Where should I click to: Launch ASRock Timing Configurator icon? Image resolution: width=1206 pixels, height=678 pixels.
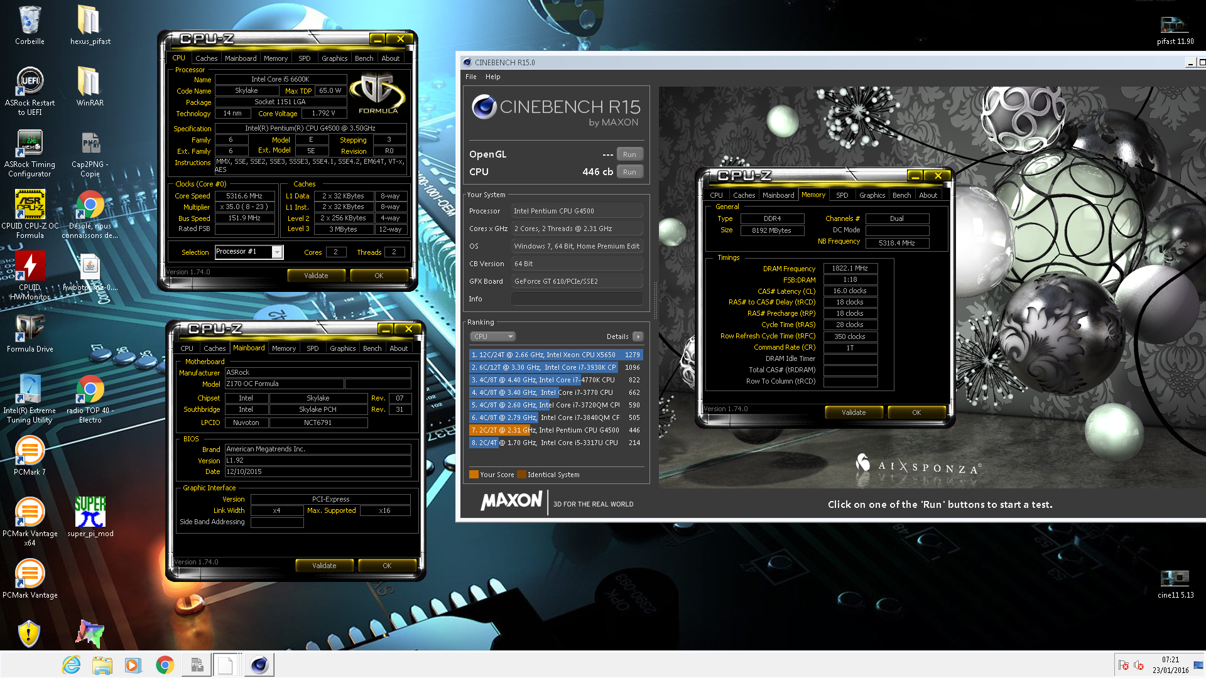(x=30, y=153)
